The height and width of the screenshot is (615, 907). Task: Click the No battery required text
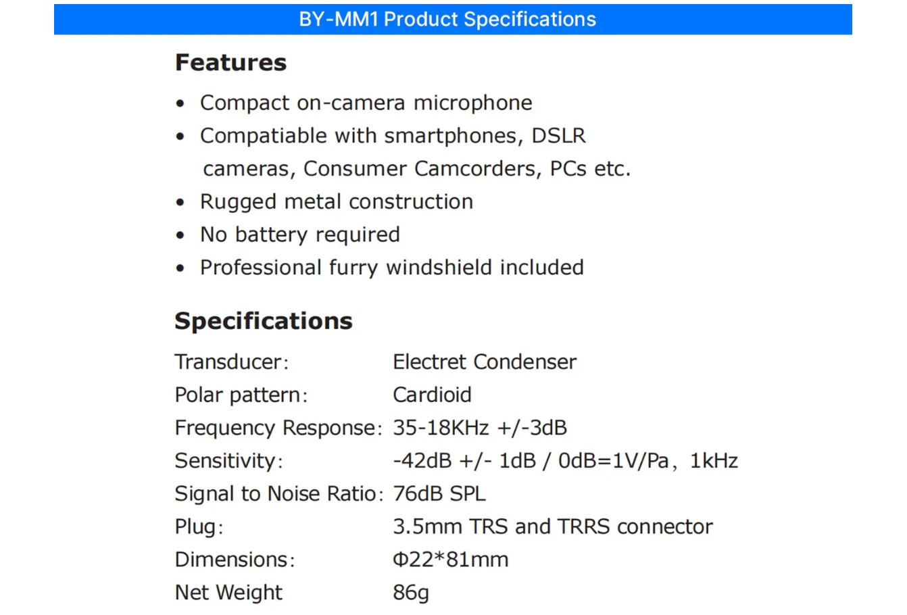[x=300, y=235]
